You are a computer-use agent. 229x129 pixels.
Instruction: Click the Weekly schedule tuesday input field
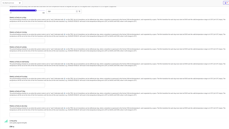[x=27, y=56]
